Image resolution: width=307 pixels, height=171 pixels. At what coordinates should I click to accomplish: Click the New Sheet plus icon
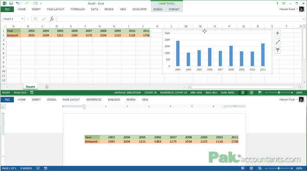pyautogui.click(x=47, y=87)
